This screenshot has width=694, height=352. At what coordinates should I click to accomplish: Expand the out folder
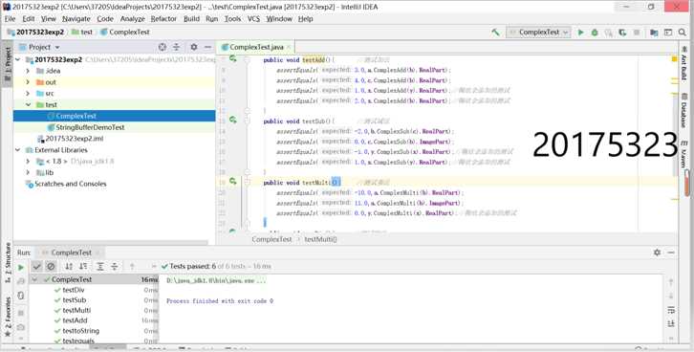(28, 82)
